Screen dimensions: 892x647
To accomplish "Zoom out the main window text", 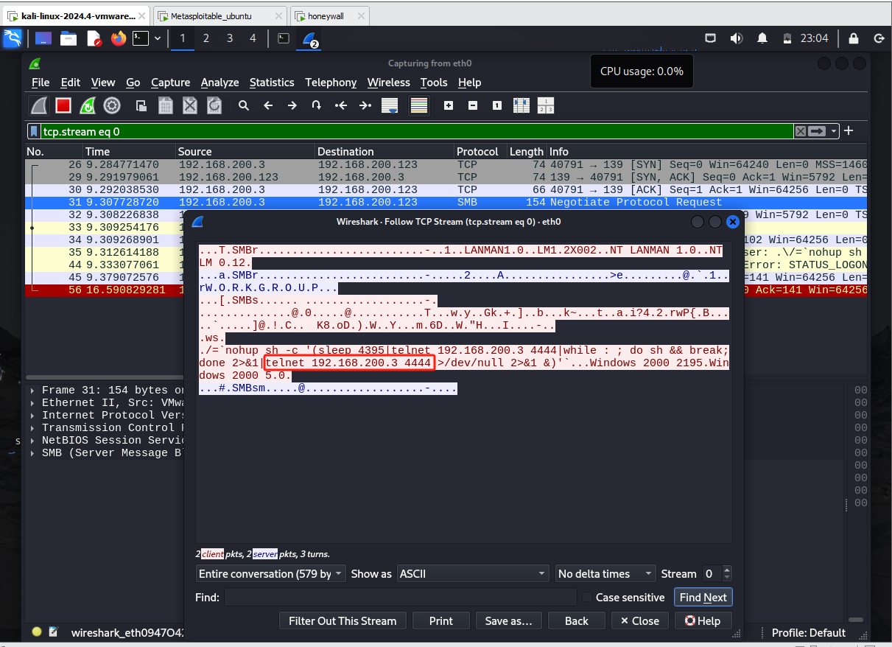I will pyautogui.click(x=473, y=105).
